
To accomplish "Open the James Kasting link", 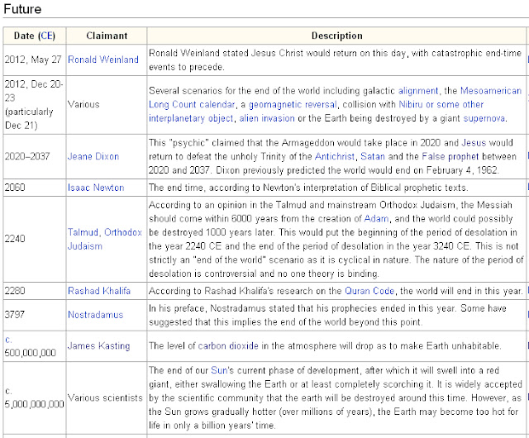I will tap(98, 346).
